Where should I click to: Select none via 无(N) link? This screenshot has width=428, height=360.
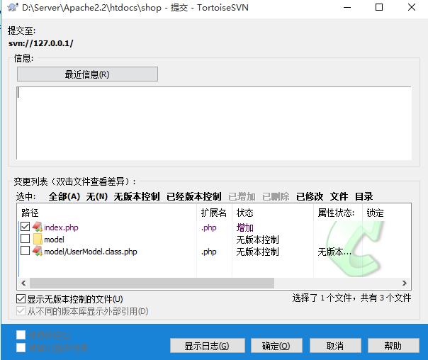[97, 196]
